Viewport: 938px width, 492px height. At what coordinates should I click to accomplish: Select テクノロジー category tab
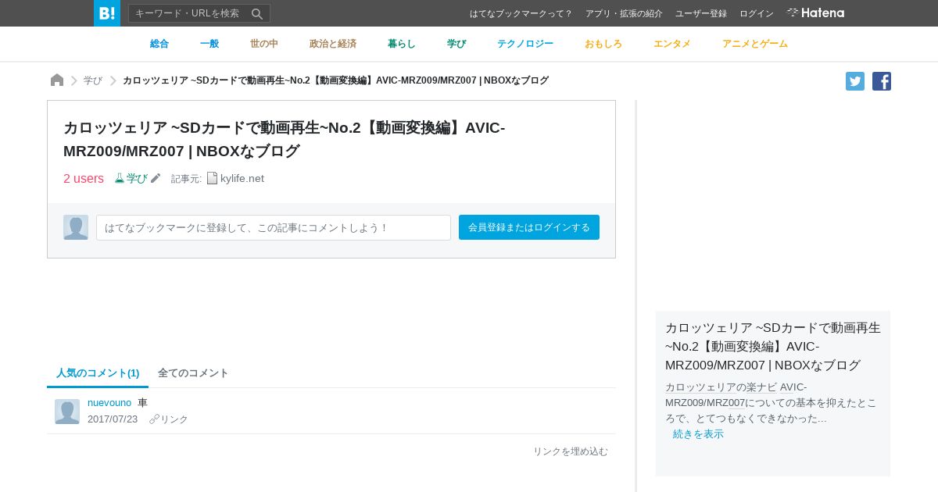(525, 44)
